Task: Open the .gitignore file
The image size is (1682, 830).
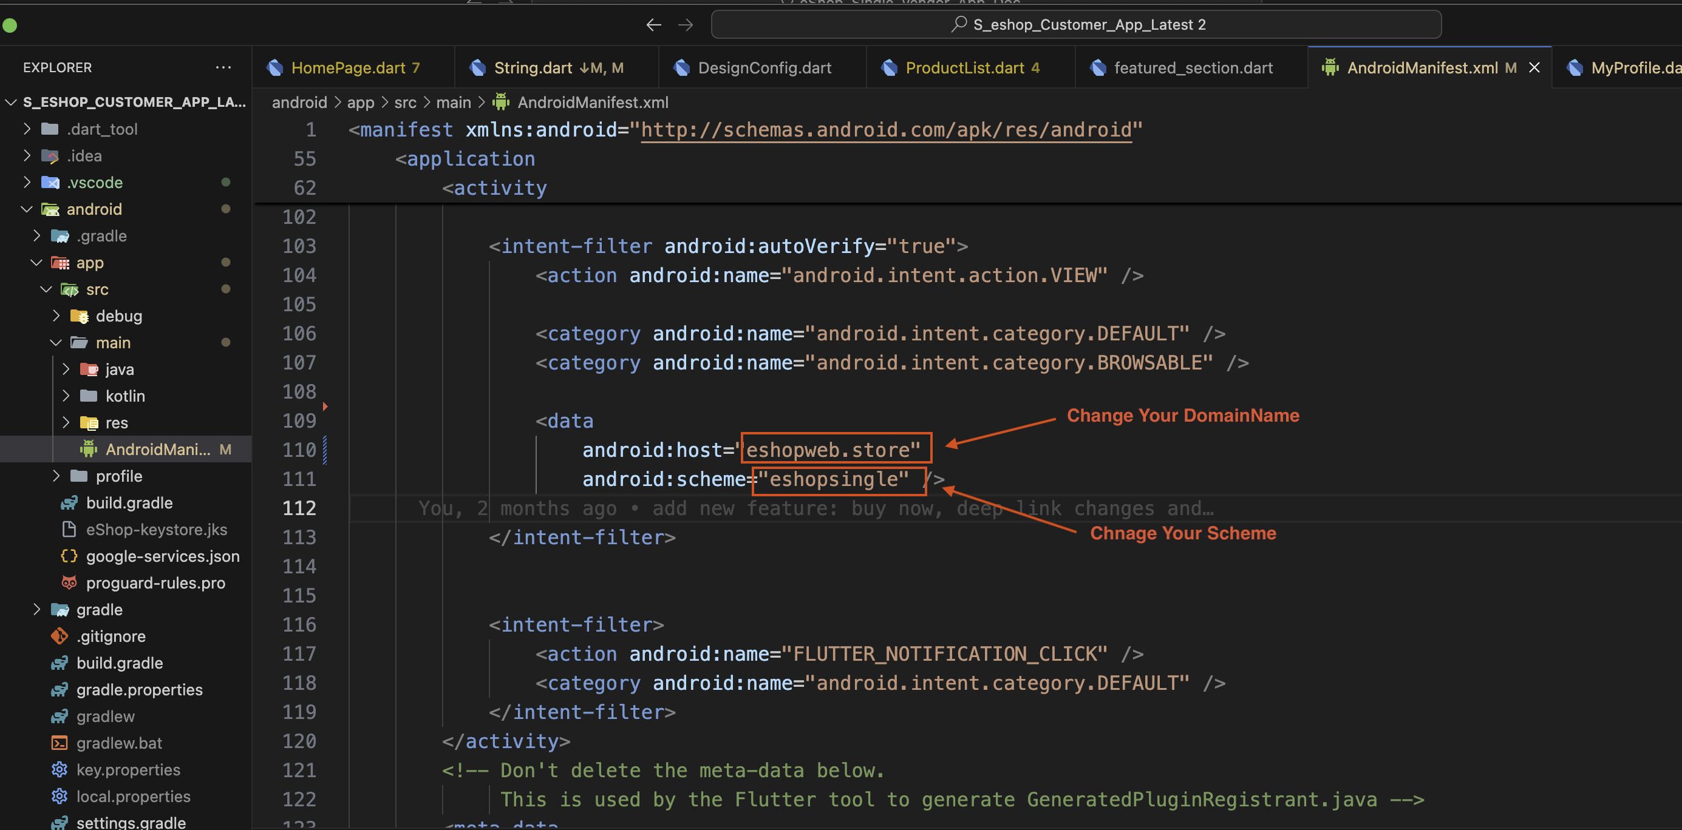Action: (x=111, y=636)
